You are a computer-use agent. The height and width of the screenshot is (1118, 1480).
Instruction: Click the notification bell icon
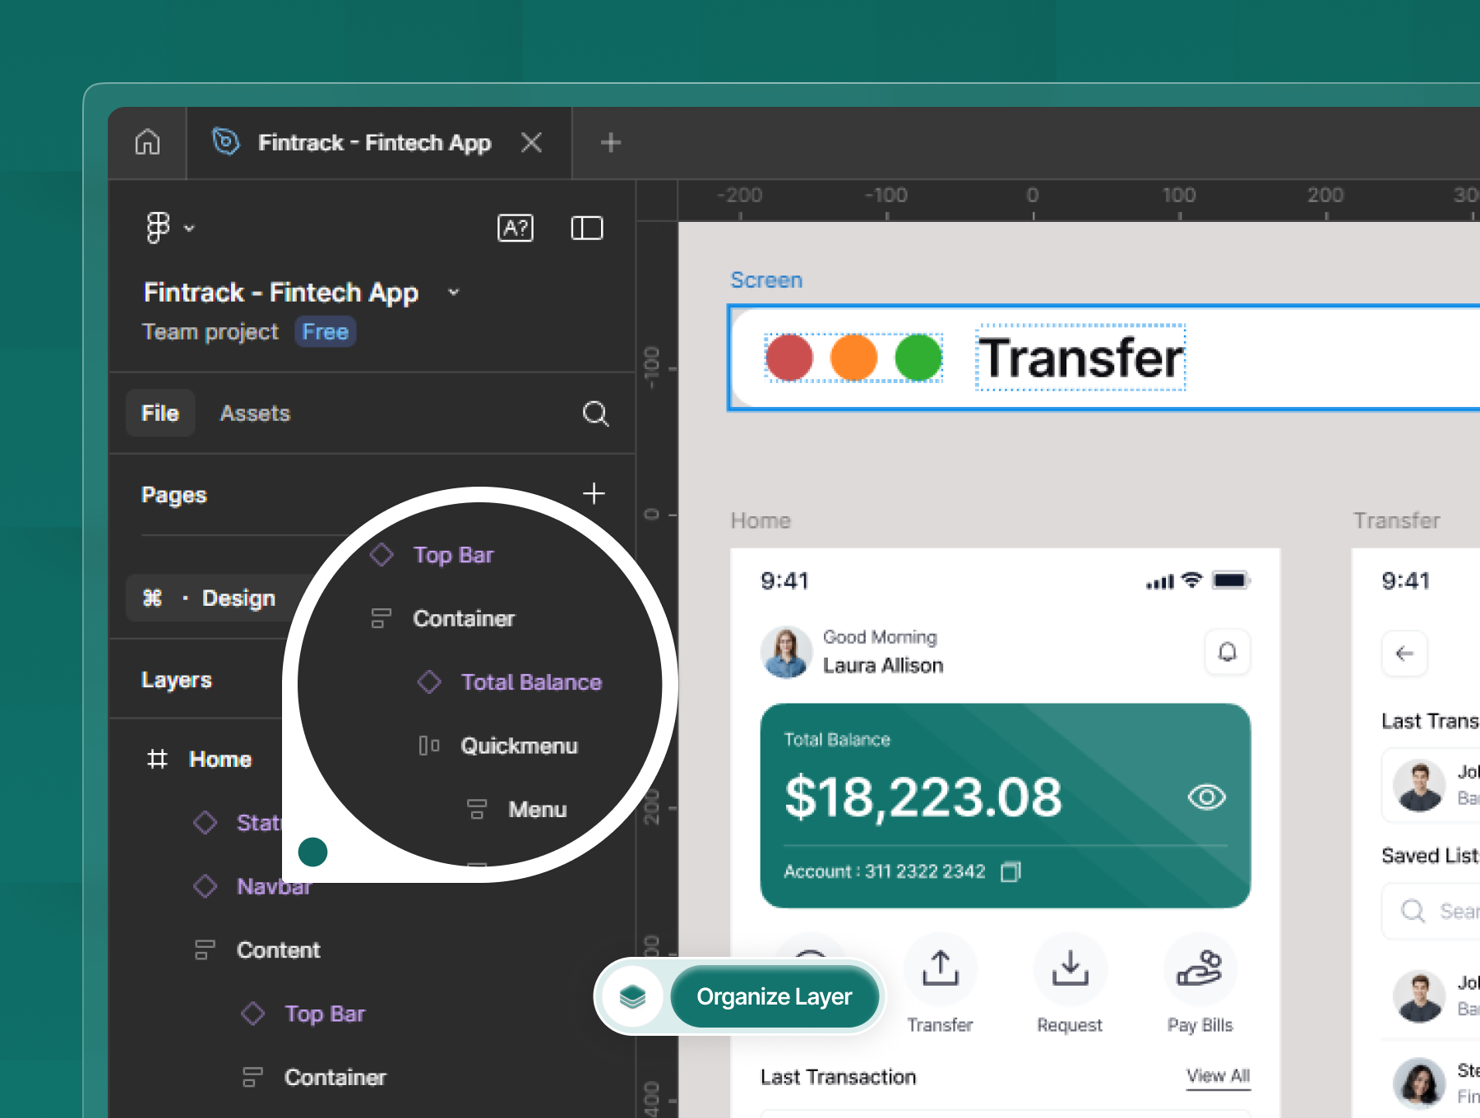[x=1227, y=653]
